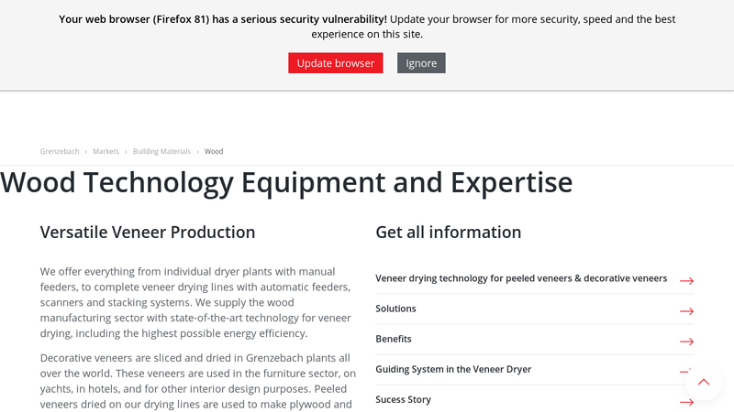The width and height of the screenshot is (734, 412).
Task: Click the arrow icon beside Veneer drying technology
Action: pyautogui.click(x=686, y=280)
